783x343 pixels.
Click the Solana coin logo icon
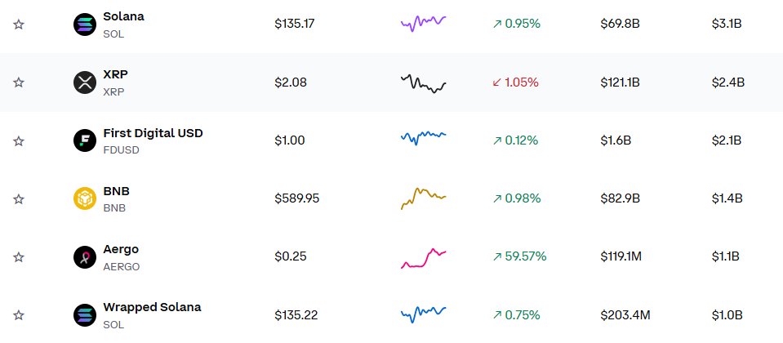click(x=85, y=24)
